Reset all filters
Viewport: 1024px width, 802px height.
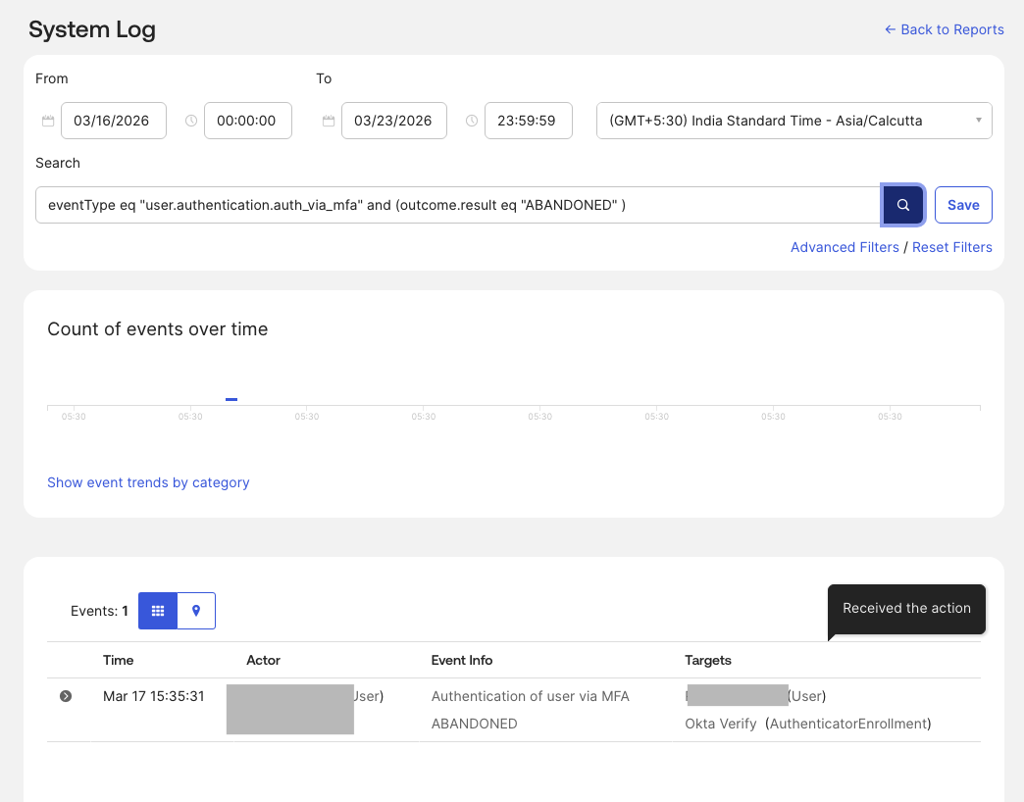click(x=952, y=247)
